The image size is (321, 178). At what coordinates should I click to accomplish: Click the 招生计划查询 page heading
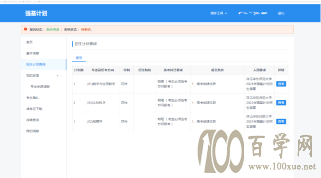pos(86,44)
